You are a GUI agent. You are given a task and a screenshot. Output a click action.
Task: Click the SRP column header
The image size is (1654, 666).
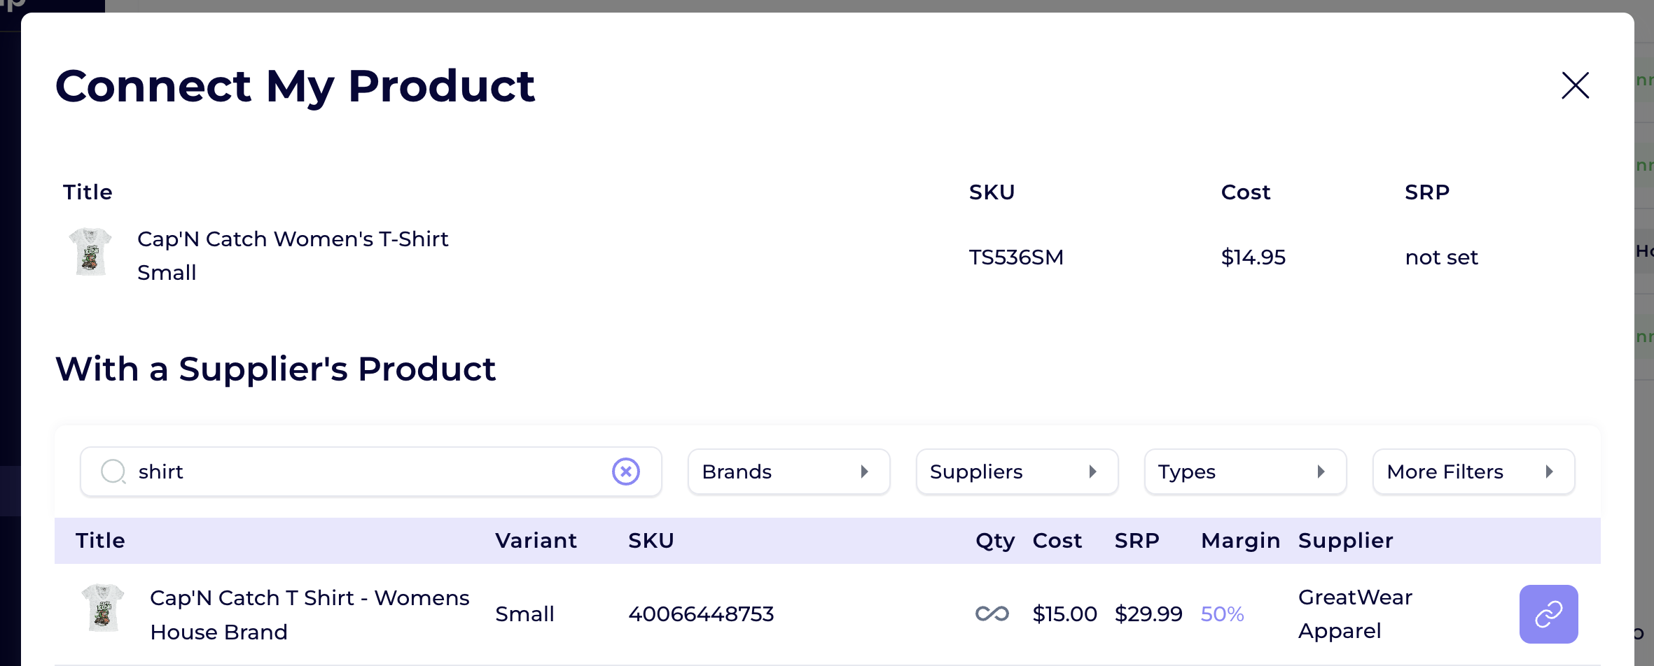point(1137,540)
